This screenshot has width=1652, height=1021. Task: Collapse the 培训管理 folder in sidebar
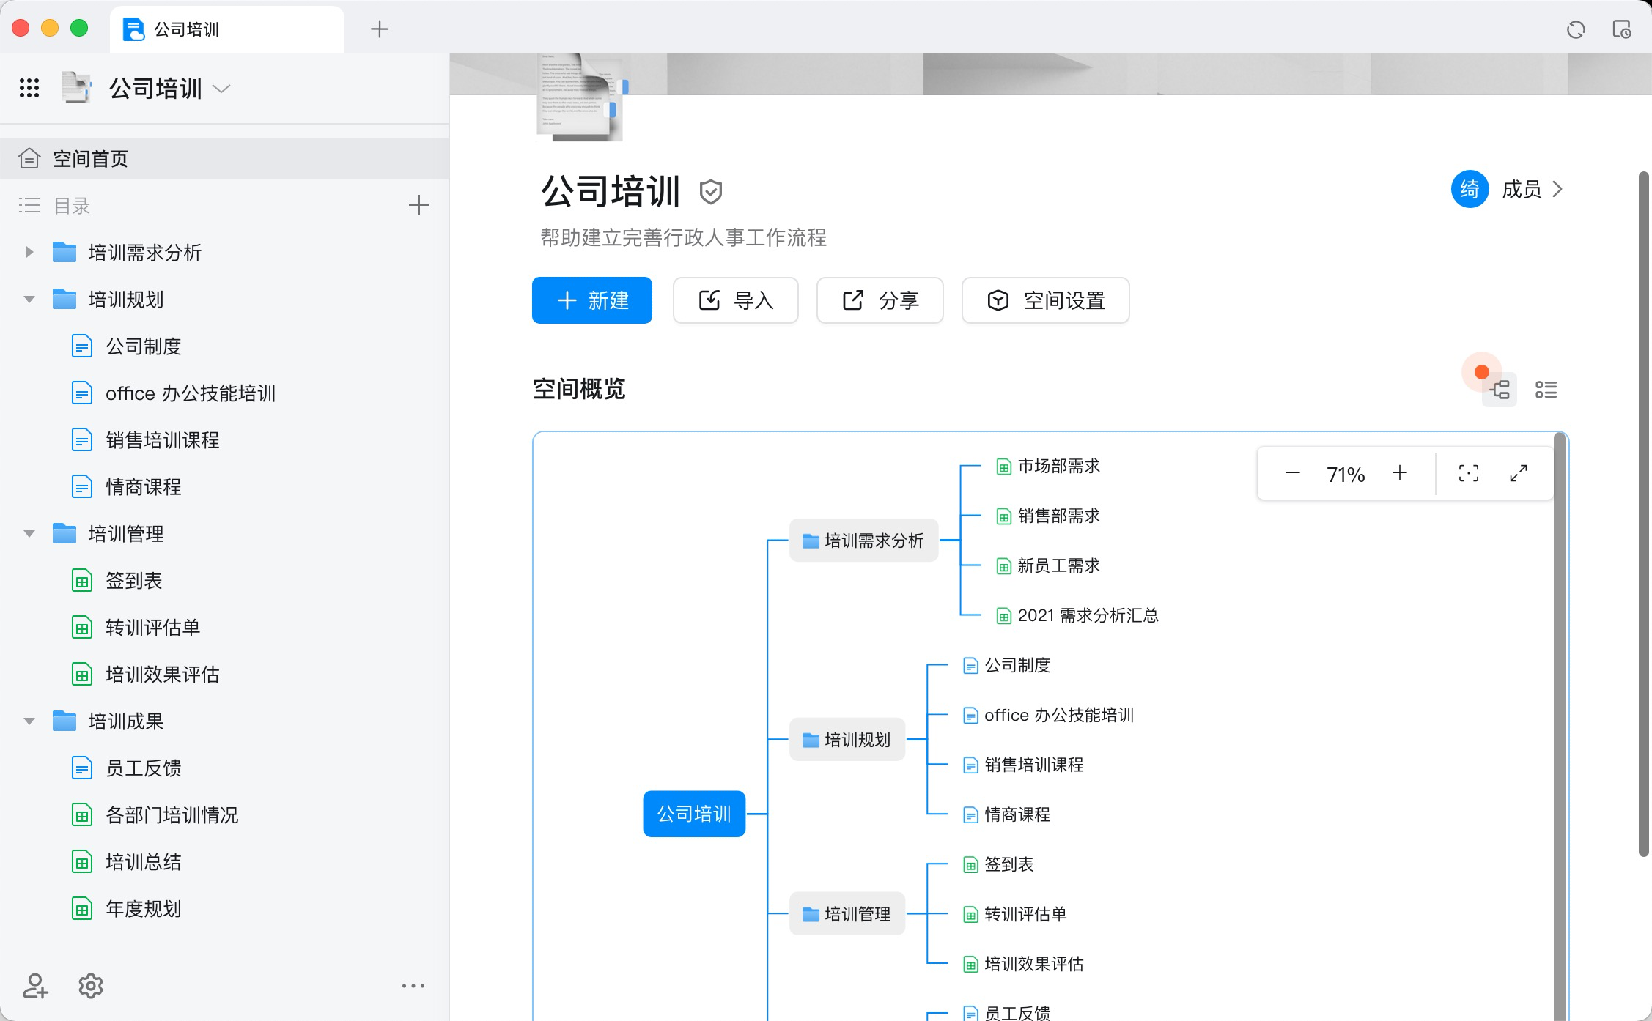pos(29,534)
